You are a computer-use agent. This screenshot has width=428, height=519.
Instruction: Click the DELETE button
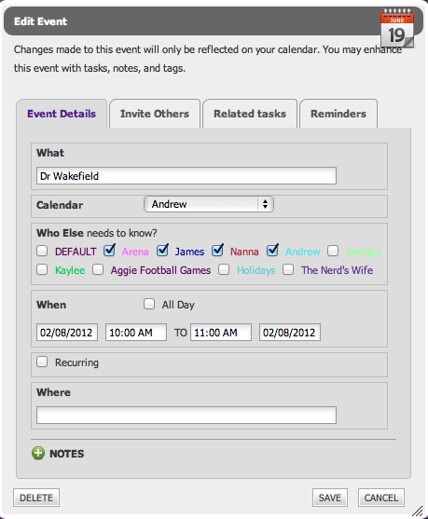tap(36, 498)
